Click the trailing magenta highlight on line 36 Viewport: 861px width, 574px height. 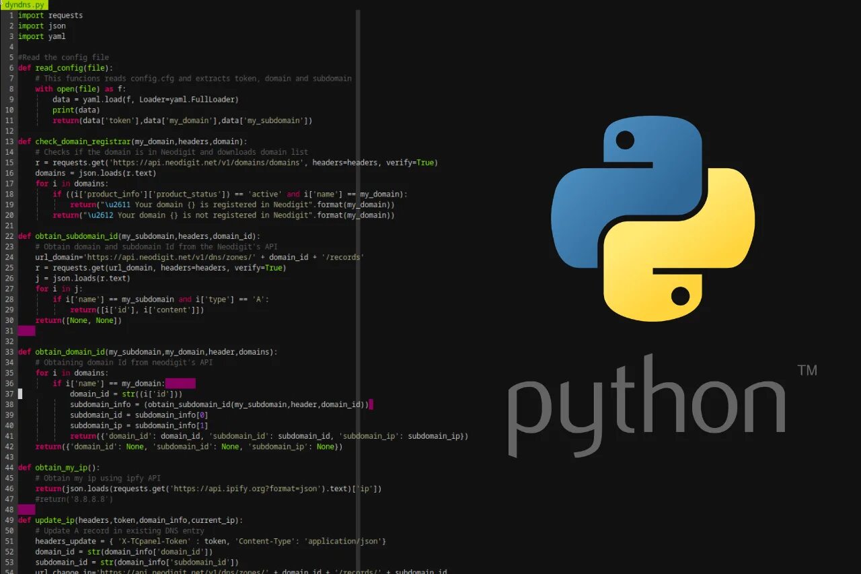point(180,383)
